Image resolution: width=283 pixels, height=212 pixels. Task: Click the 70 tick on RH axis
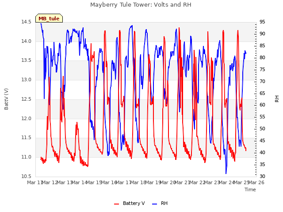(262, 81)
